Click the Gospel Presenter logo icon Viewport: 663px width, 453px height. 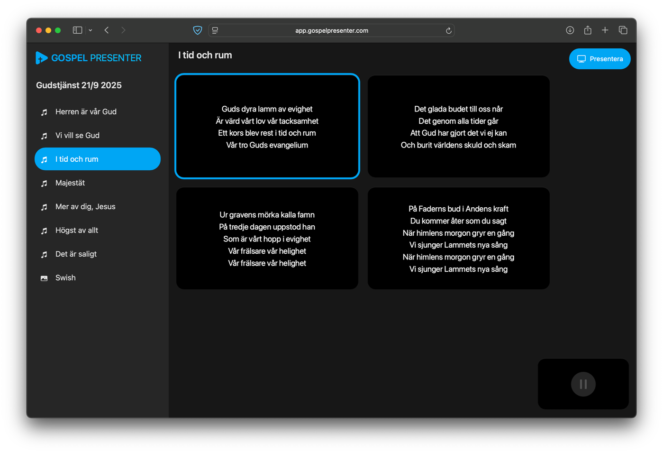pyautogui.click(x=41, y=58)
